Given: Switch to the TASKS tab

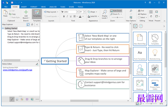Looking at the screenshot, I should [x=63, y=7].
